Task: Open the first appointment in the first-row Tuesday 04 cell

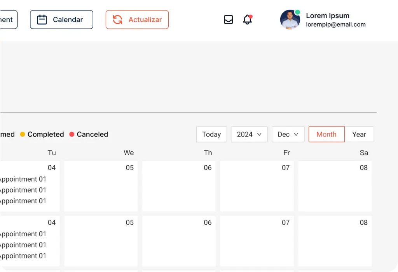Action: click(23, 179)
